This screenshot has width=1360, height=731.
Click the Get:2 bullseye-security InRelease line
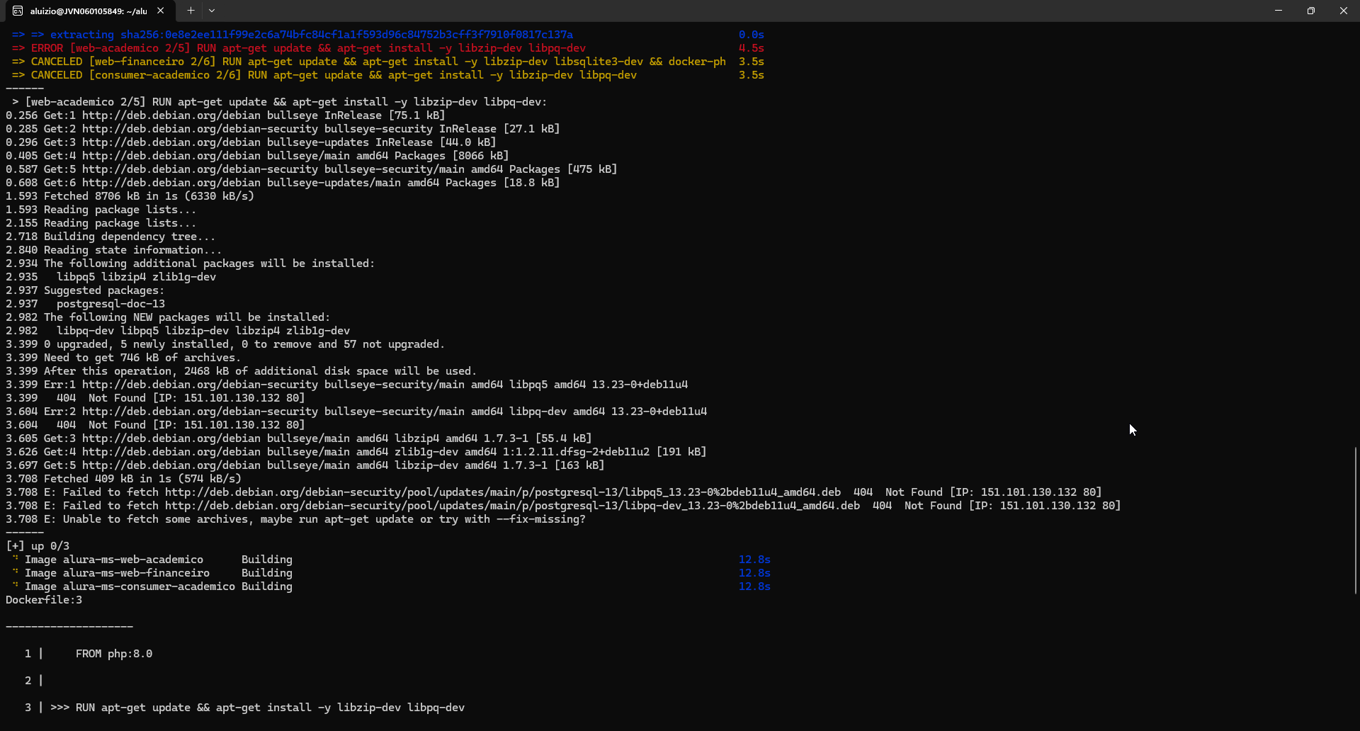[283, 129]
